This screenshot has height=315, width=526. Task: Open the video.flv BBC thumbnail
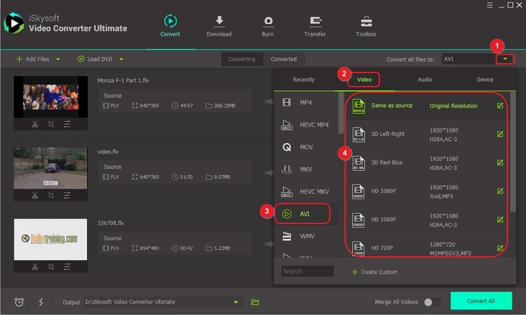(50, 168)
